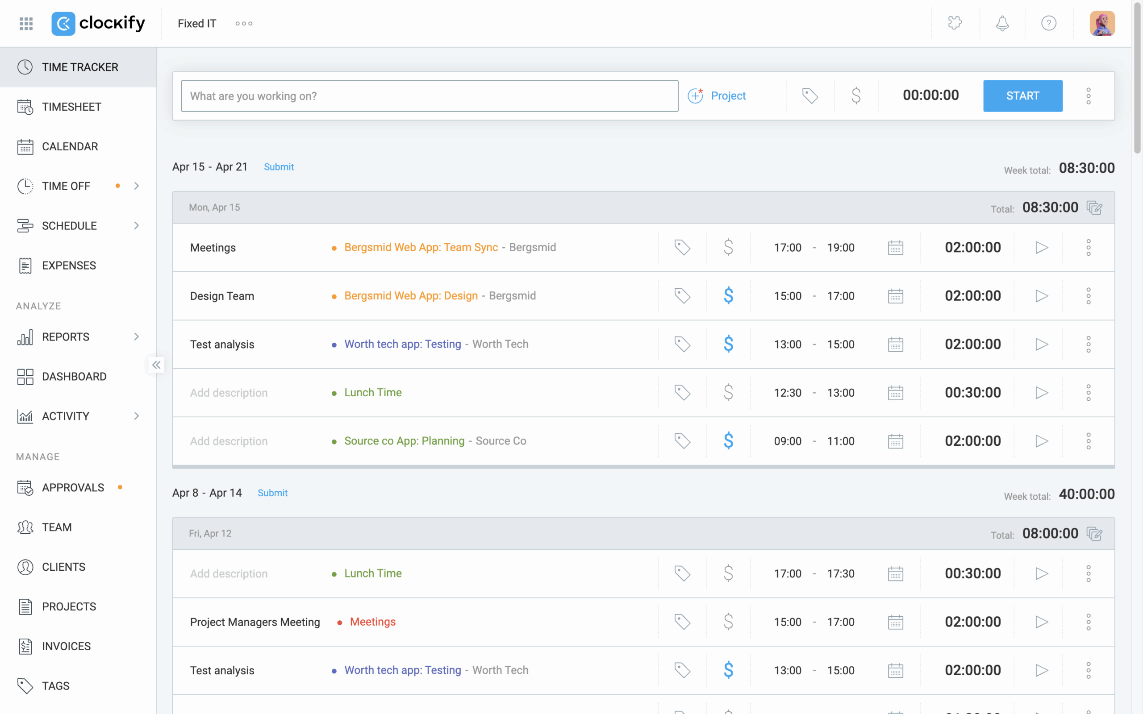Toggle billable off for Source co App Planning
Viewport: 1143px width, 714px height.
tap(728, 440)
